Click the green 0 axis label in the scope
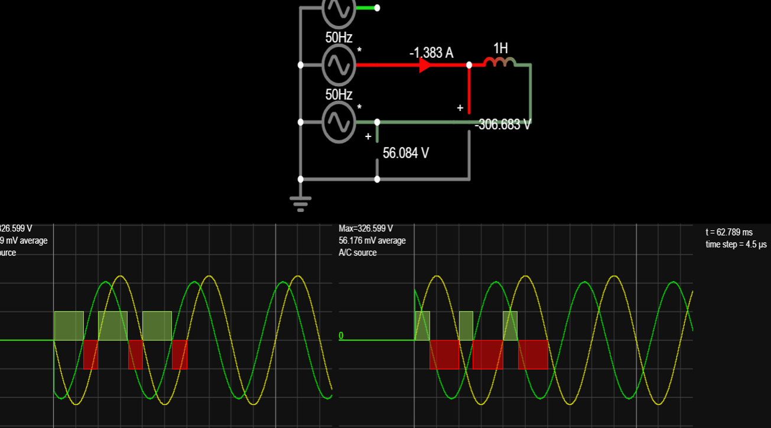Viewport: 771px width, 428px height. pos(341,336)
